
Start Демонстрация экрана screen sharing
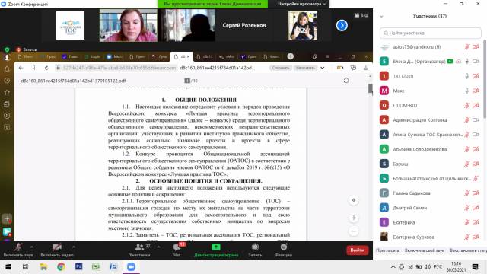pyautogui.click(x=216, y=250)
